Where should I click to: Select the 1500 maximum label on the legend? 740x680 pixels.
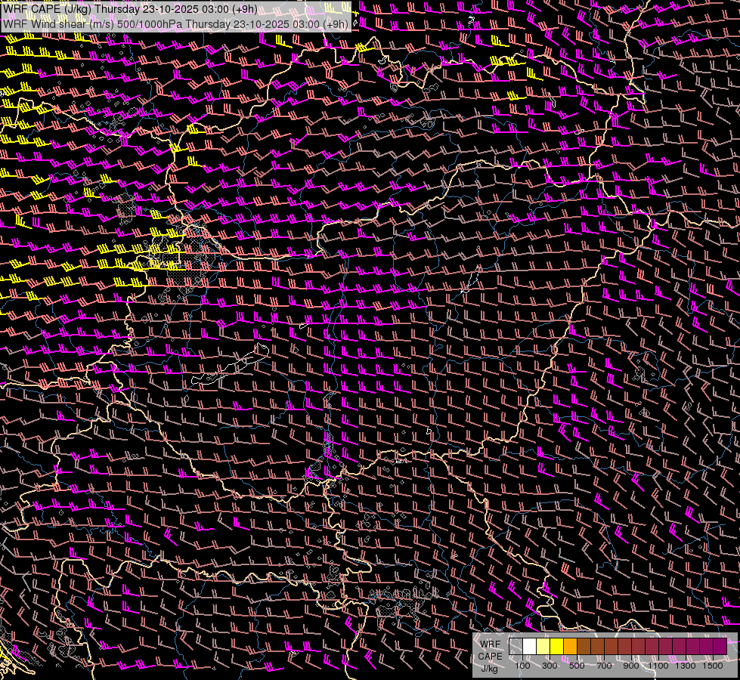tap(713, 666)
